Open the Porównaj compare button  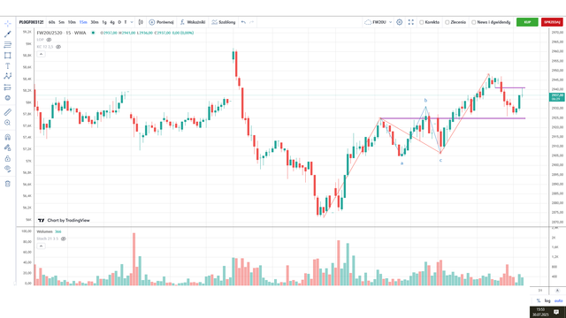point(161,22)
